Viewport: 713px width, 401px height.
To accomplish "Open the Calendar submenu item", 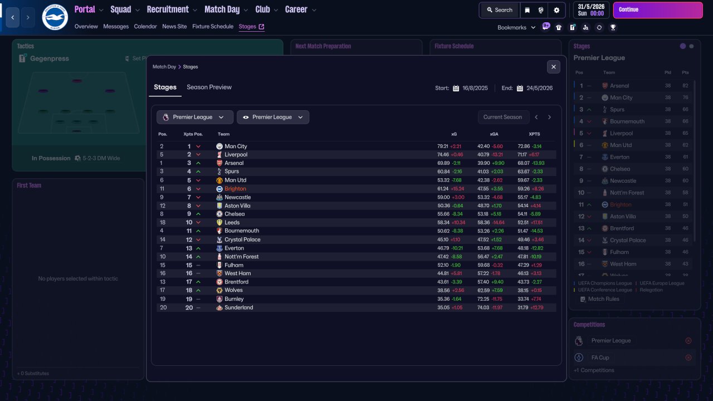I will (145, 27).
